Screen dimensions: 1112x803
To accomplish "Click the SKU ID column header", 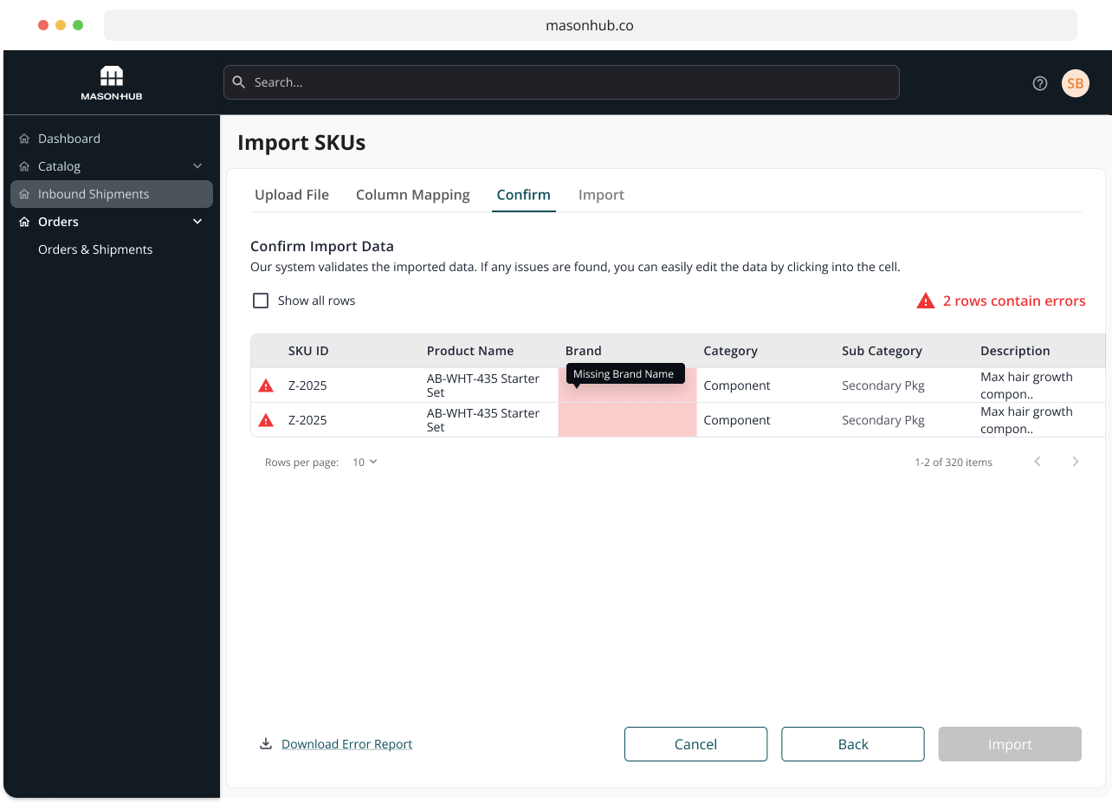I will [x=308, y=351].
